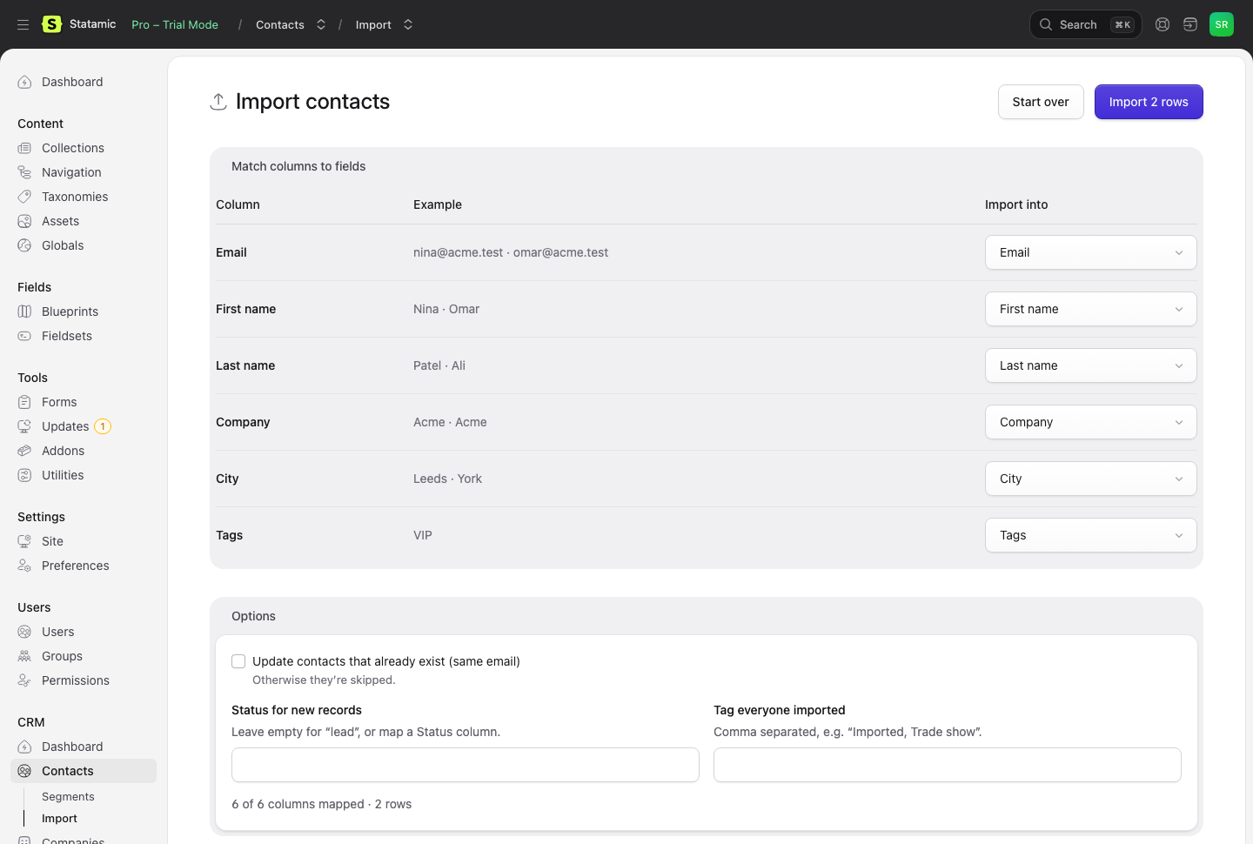This screenshot has height=844, width=1253.
Task: Open the Last name import-into dropdown
Action: pyautogui.click(x=1091, y=365)
